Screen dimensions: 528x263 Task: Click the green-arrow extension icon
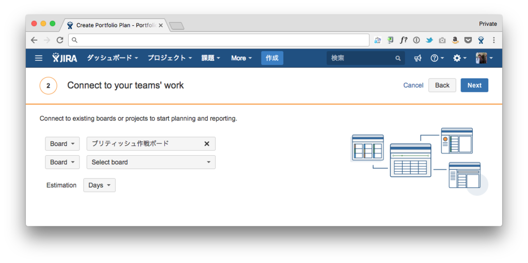(x=391, y=40)
